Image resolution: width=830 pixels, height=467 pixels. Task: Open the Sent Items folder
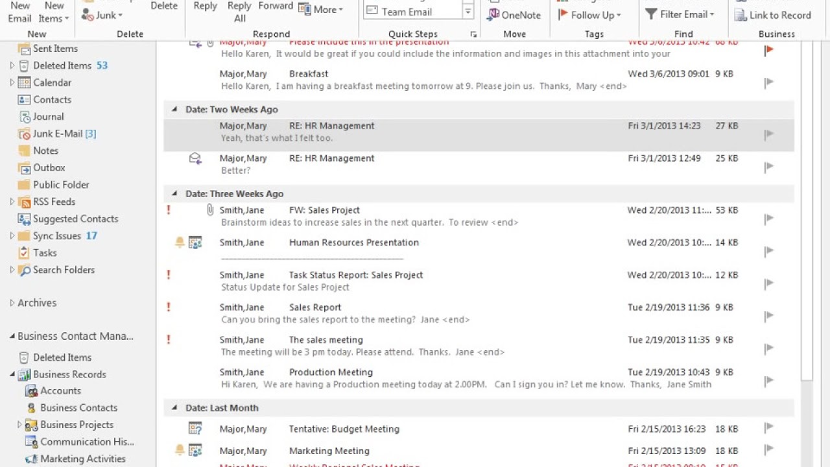(47, 49)
